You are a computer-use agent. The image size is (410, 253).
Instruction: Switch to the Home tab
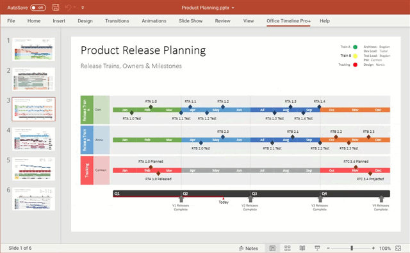point(34,21)
